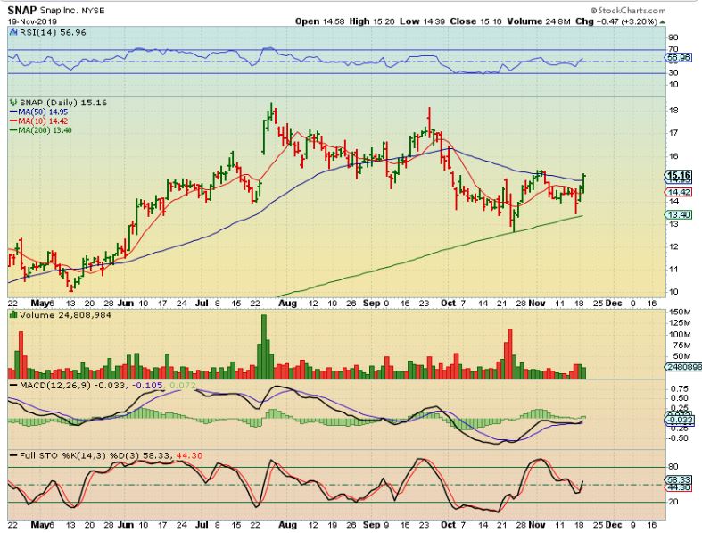This screenshot has height=533, width=702.
Task: Click the High 15.26 value
Action: (x=371, y=21)
